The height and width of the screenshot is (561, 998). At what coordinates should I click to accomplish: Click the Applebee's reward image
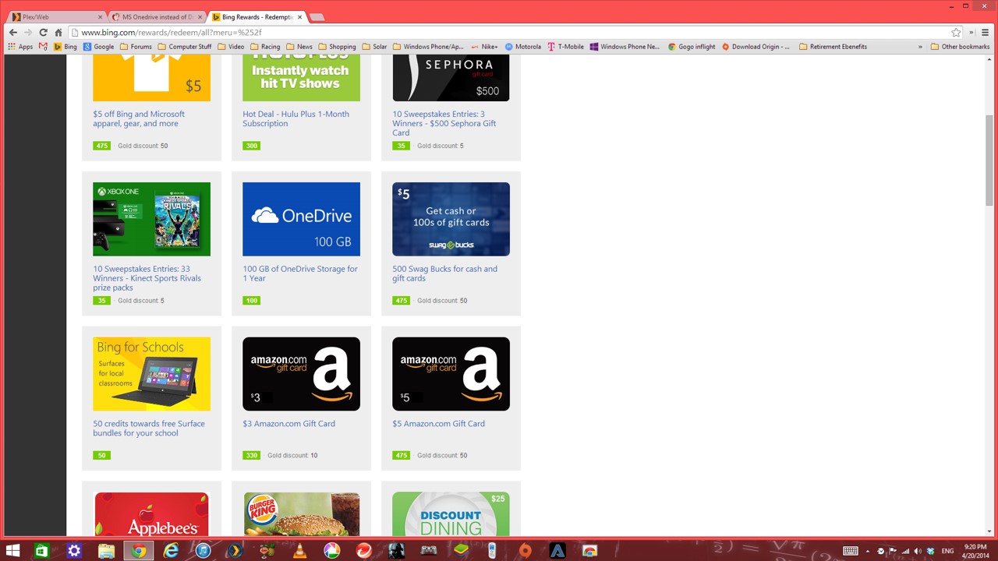151,514
